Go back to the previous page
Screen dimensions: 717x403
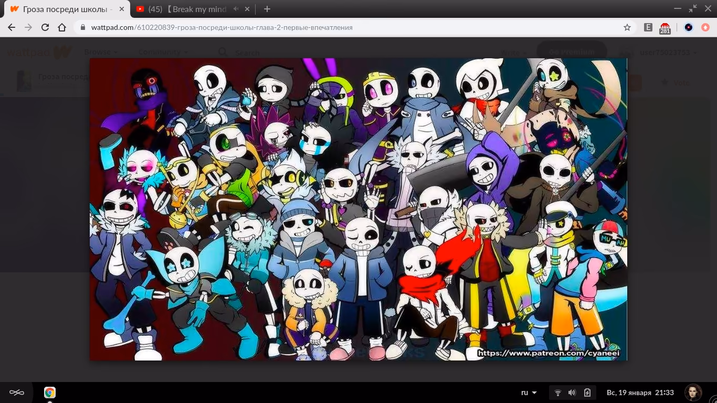point(12,27)
